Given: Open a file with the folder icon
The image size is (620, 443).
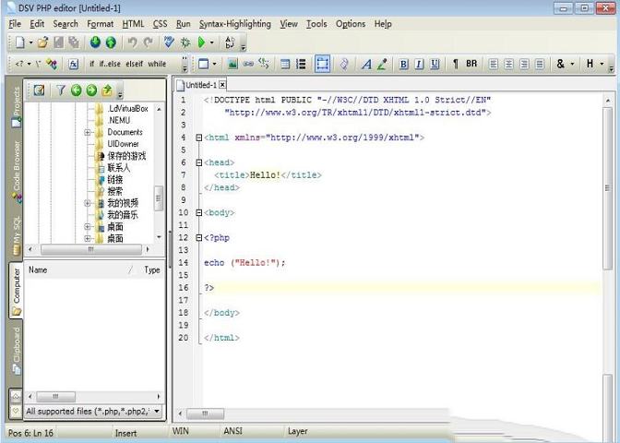Looking at the screenshot, I should [43, 42].
